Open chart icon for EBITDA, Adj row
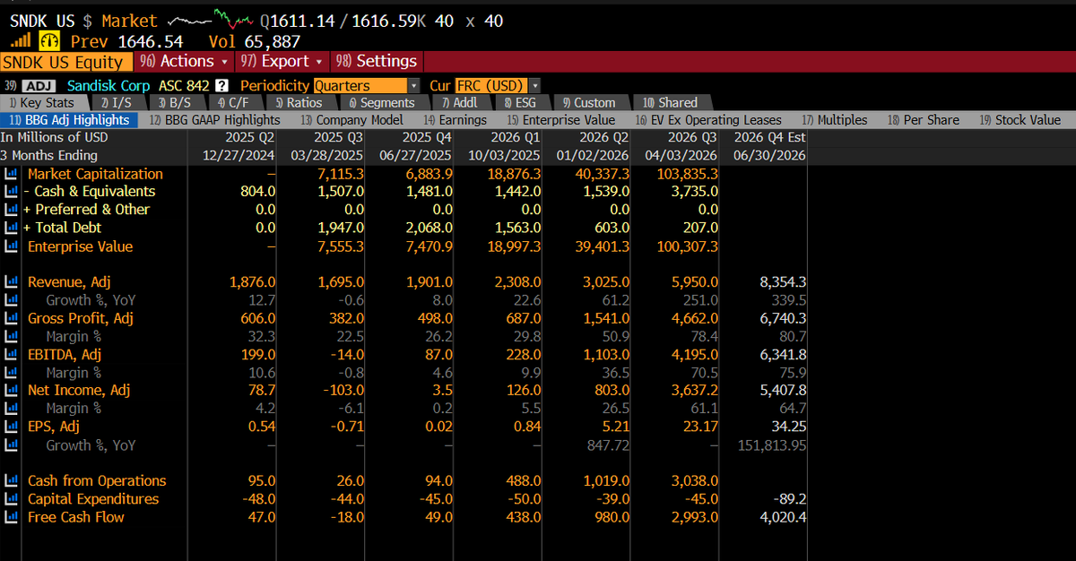The height and width of the screenshot is (561, 1076). [12, 355]
